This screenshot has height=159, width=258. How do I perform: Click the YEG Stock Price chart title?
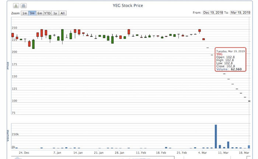[128, 6]
